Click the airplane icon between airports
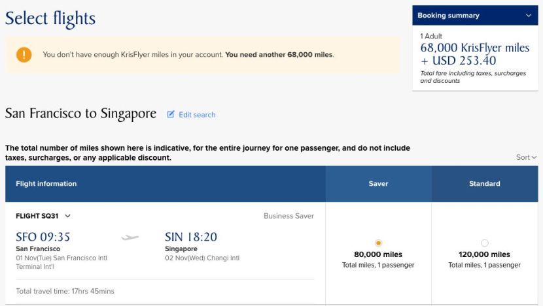 (x=130, y=237)
